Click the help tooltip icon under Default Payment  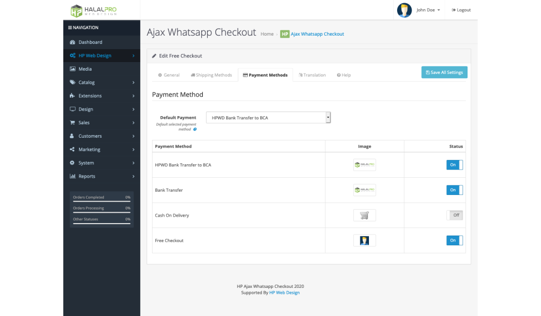pos(195,129)
